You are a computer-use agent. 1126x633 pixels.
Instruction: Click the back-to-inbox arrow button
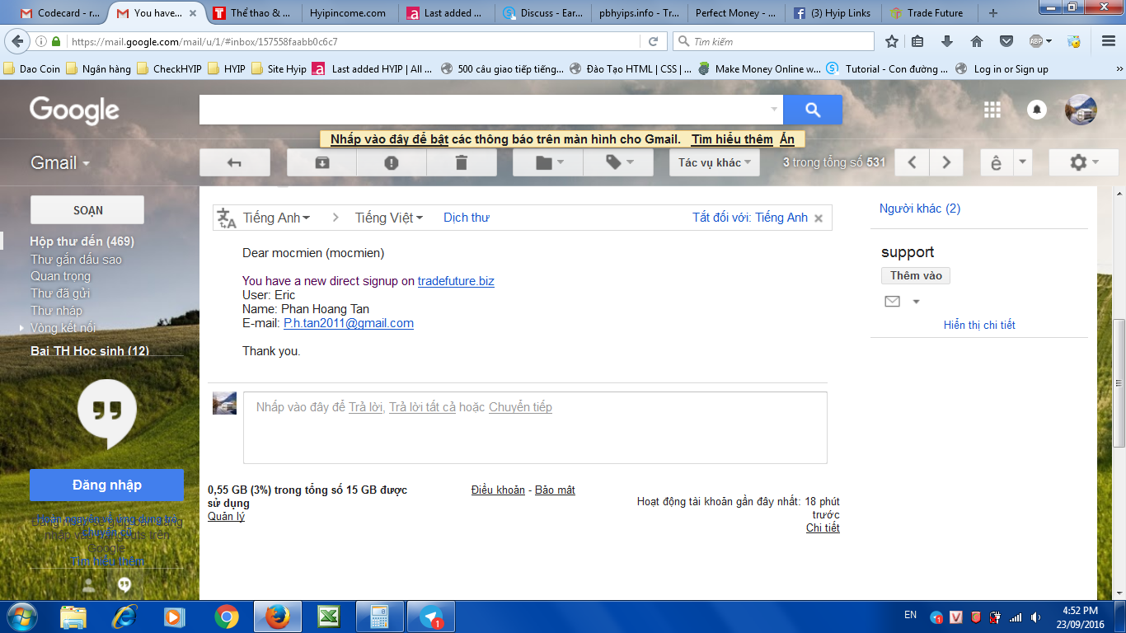[235, 162]
